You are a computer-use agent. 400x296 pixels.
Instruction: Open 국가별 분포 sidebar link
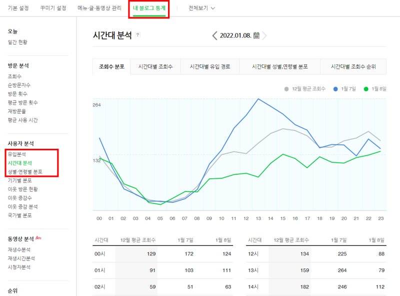19,215
